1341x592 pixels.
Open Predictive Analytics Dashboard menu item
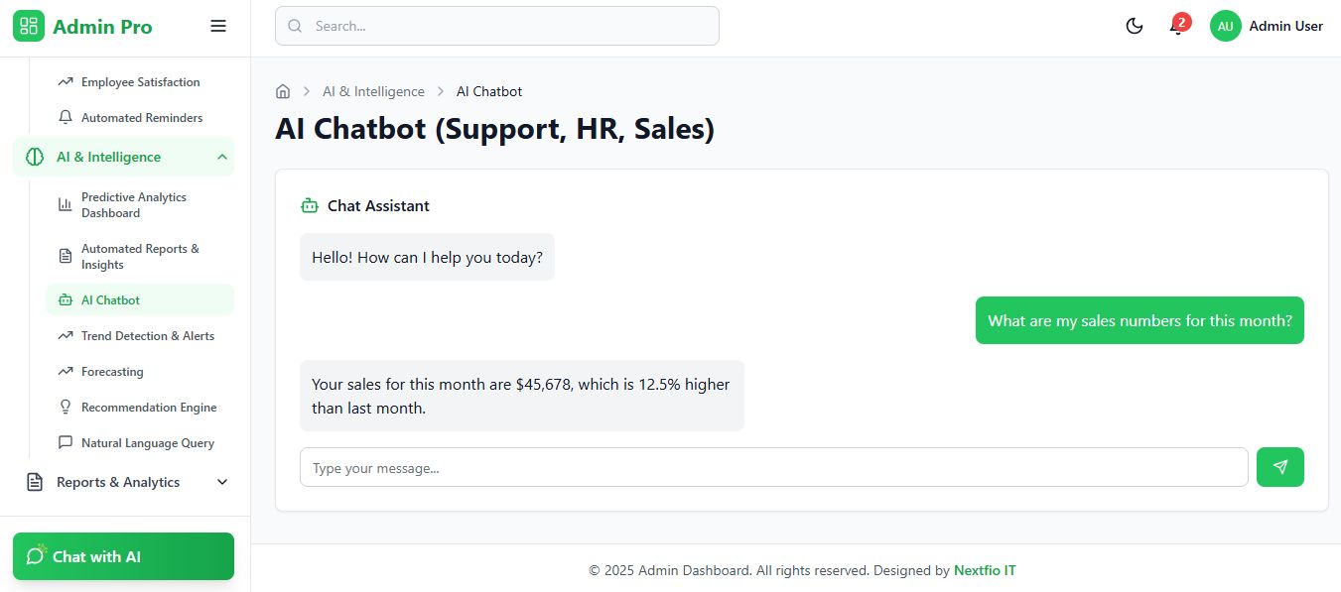134,205
